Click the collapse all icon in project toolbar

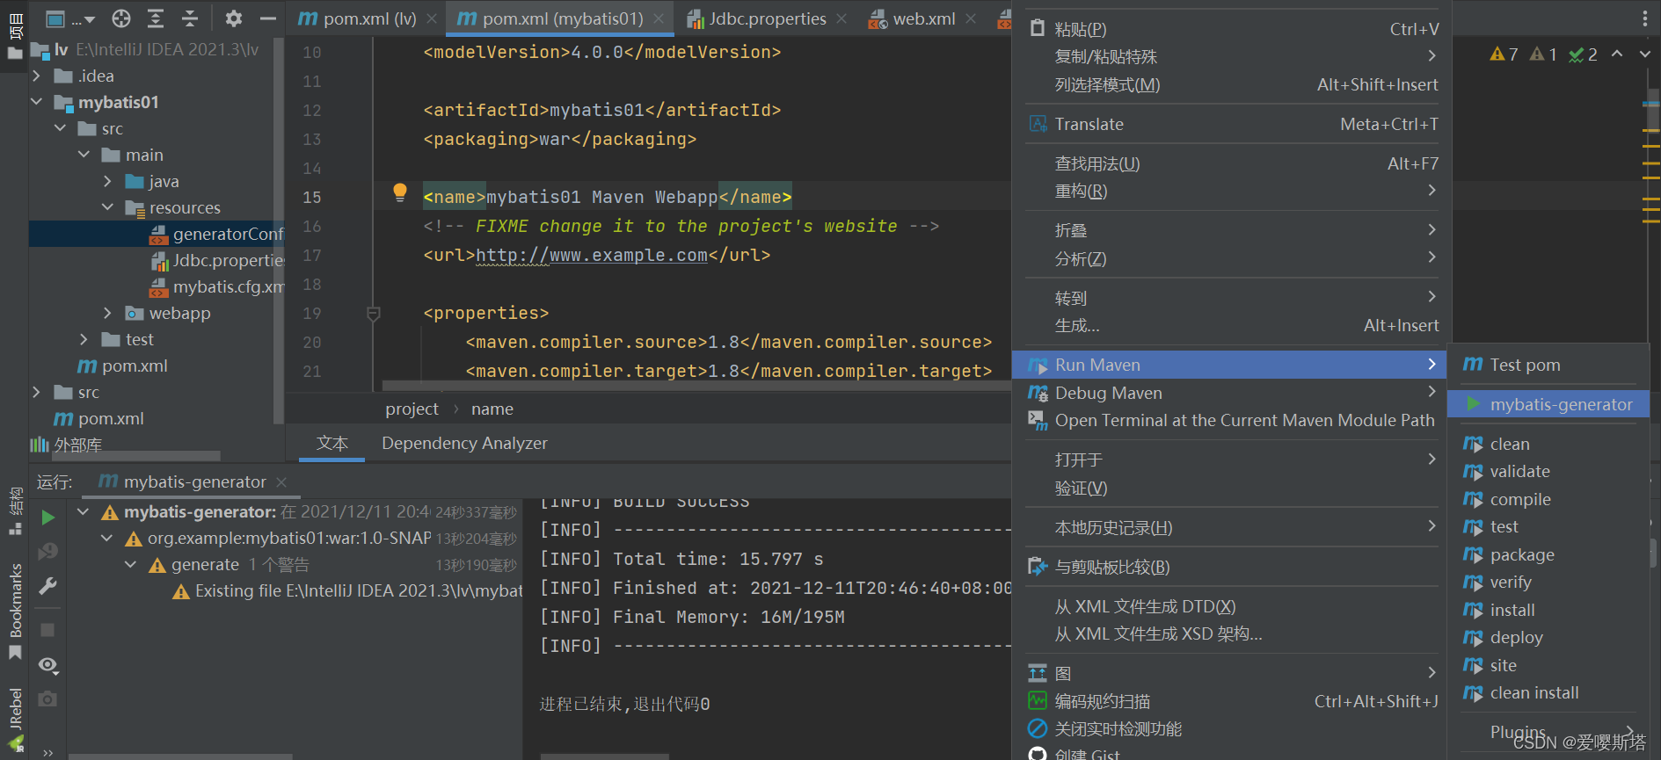pos(190,18)
